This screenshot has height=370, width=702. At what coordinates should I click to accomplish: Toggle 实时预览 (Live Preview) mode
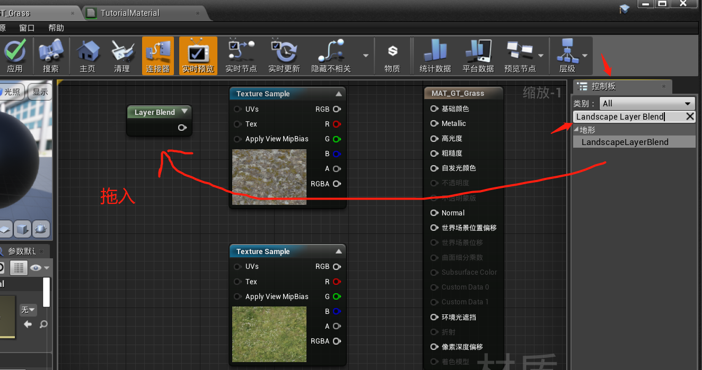click(198, 56)
